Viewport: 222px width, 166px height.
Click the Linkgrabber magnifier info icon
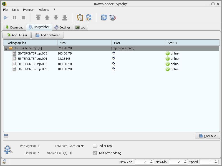[x=8, y=150]
